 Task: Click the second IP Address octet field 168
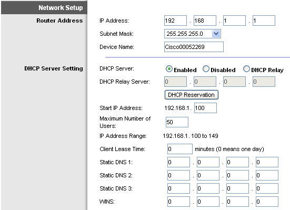[205, 21]
